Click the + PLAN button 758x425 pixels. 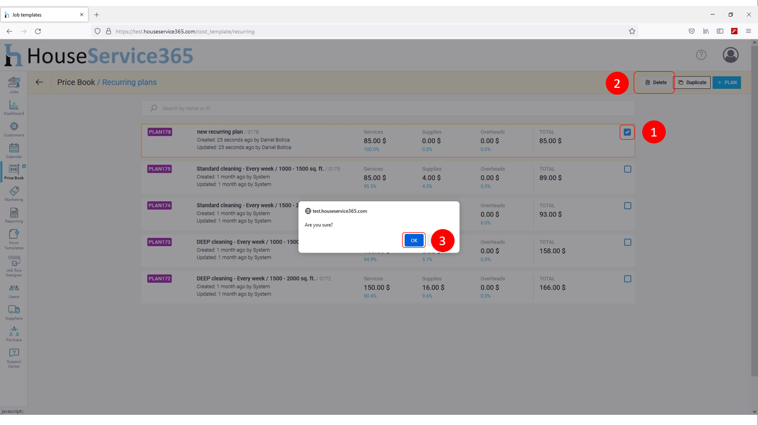(727, 82)
